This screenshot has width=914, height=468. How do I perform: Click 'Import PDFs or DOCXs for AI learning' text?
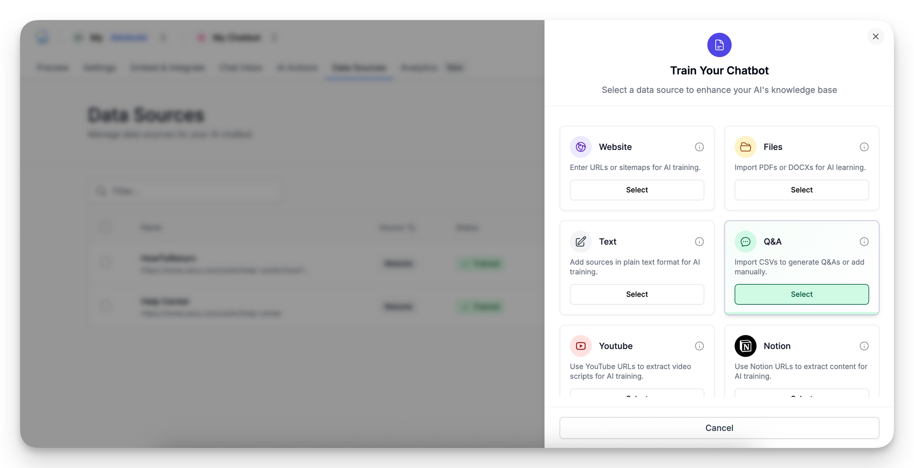click(800, 167)
